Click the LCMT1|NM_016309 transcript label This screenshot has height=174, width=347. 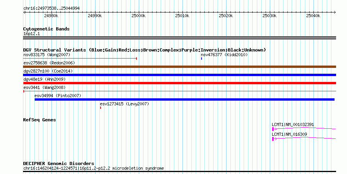(x=289, y=134)
